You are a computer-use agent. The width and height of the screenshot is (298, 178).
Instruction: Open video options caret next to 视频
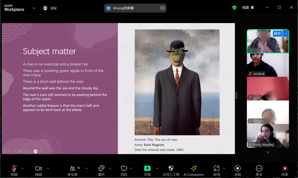(x=48, y=168)
